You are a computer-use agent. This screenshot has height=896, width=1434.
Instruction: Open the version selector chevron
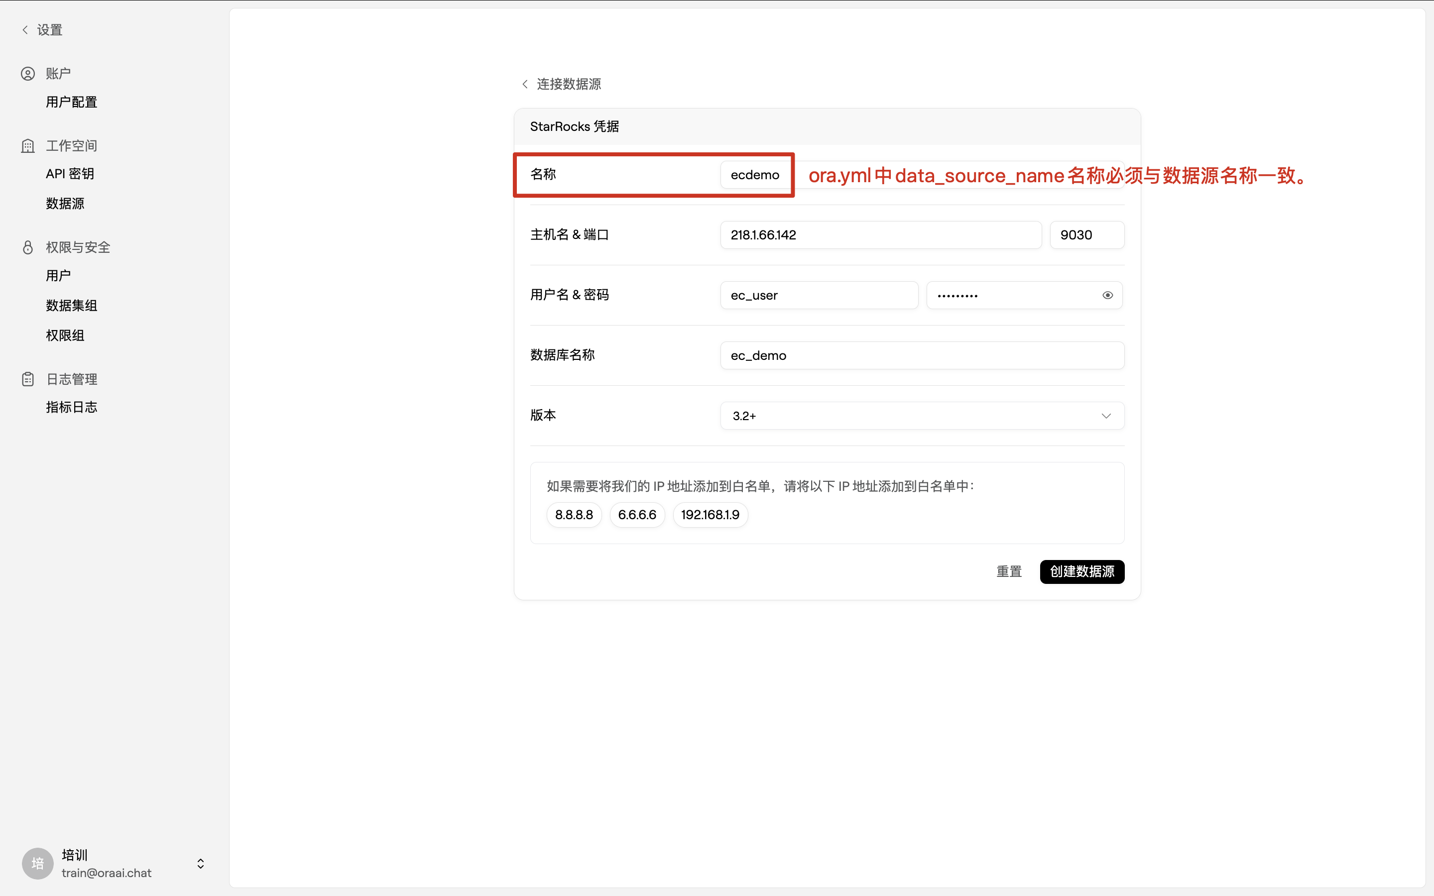point(1106,416)
